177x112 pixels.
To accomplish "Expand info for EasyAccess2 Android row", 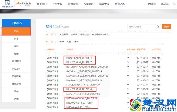I will 128,76.
